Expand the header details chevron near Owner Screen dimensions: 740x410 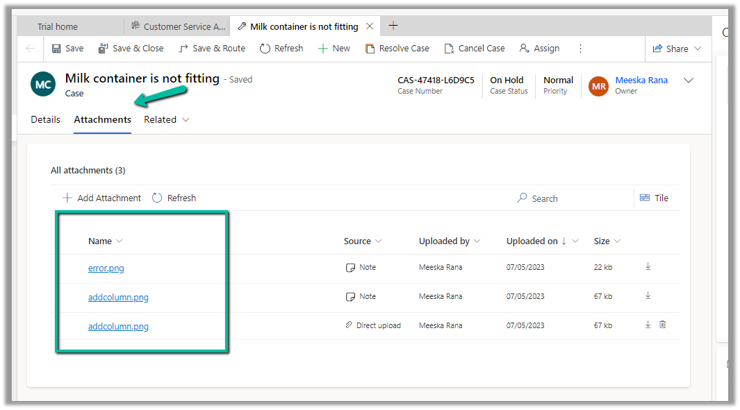click(689, 80)
